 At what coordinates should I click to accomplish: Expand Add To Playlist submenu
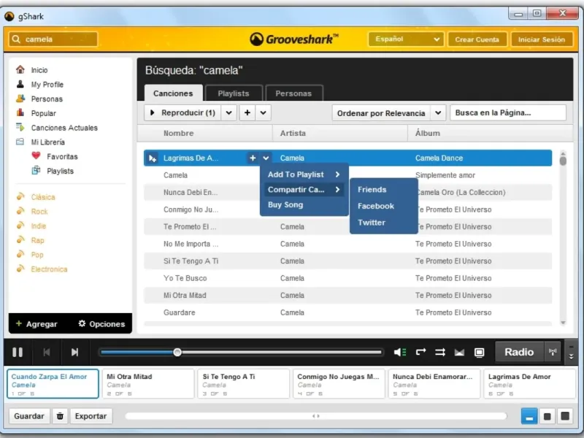tap(304, 174)
